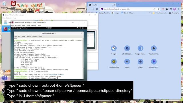Close the New Tab tab in Chrome
This screenshot has height=103, width=183.
point(114,5)
